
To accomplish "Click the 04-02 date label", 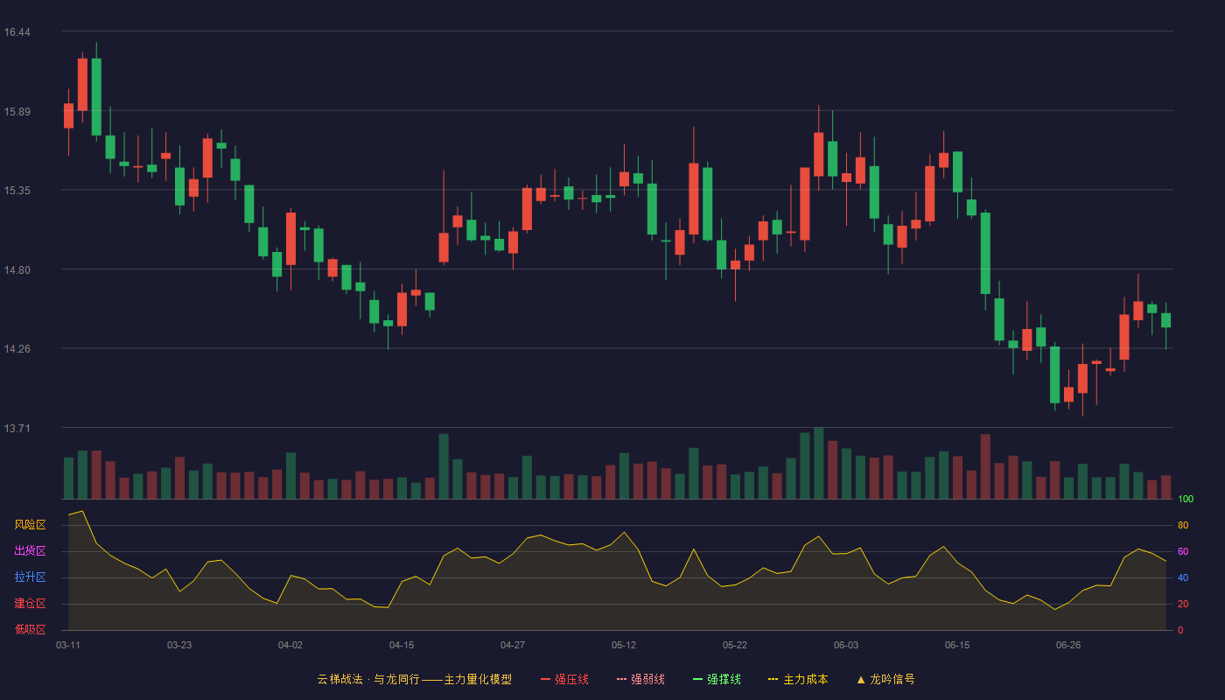I will tap(290, 645).
